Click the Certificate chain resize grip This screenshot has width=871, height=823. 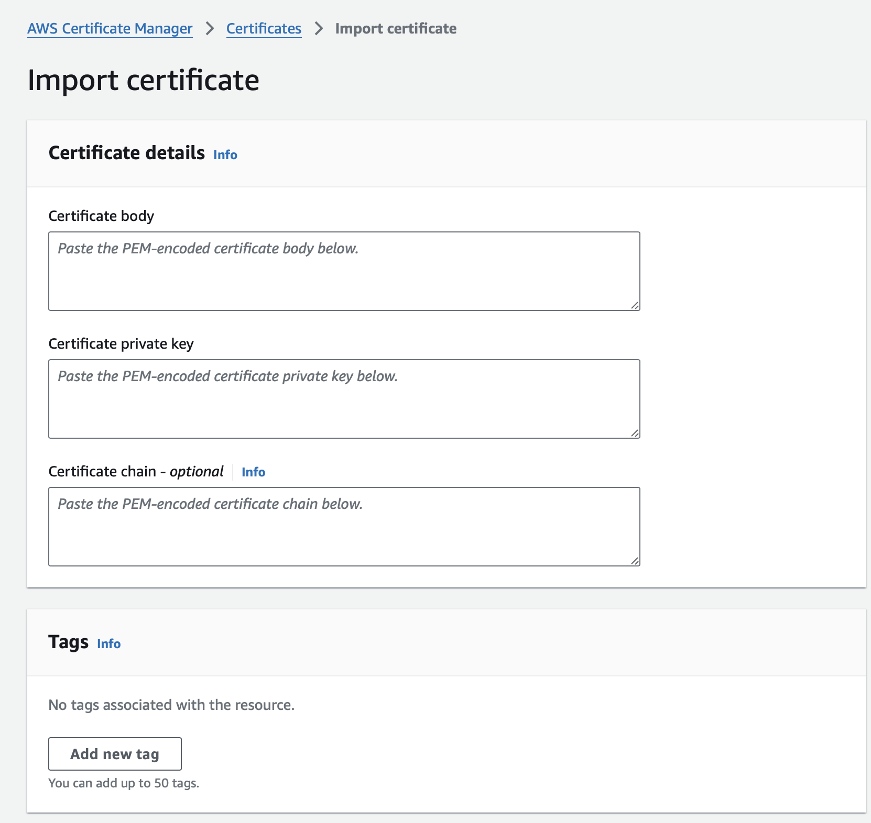(635, 561)
